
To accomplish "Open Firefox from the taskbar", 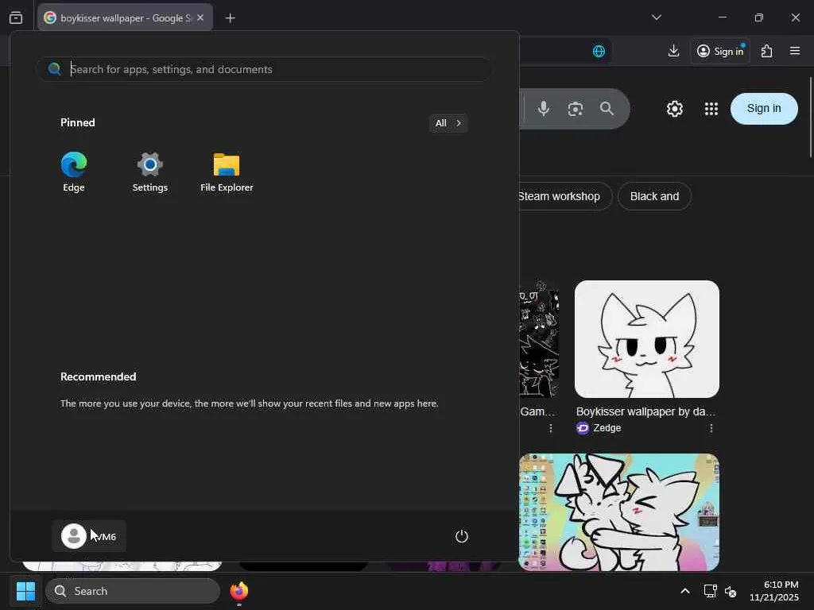I will [238, 591].
